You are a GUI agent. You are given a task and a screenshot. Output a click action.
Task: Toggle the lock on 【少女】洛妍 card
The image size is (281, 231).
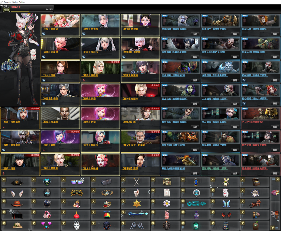click(43, 80)
